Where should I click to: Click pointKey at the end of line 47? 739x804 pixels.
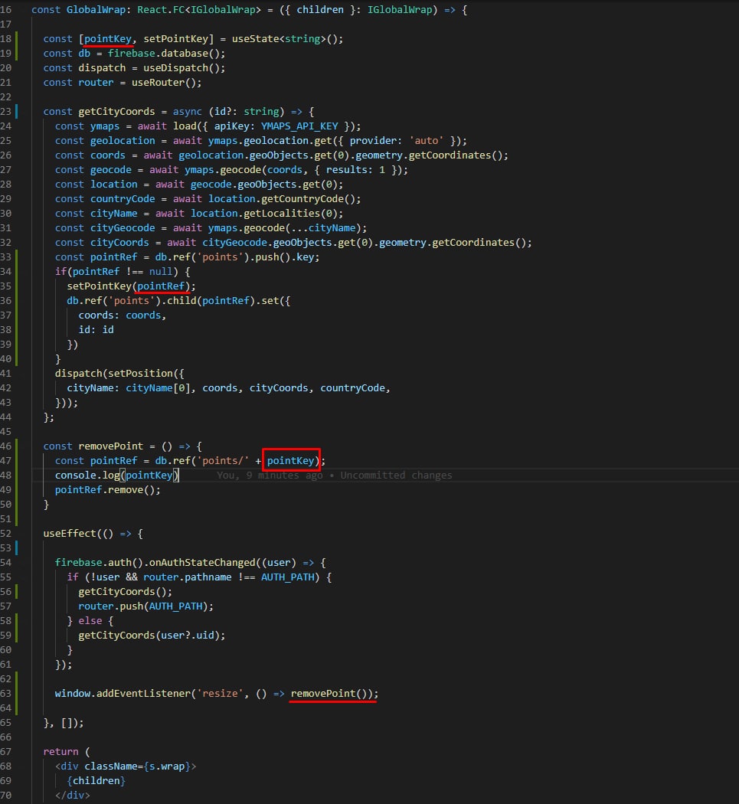[290, 460]
